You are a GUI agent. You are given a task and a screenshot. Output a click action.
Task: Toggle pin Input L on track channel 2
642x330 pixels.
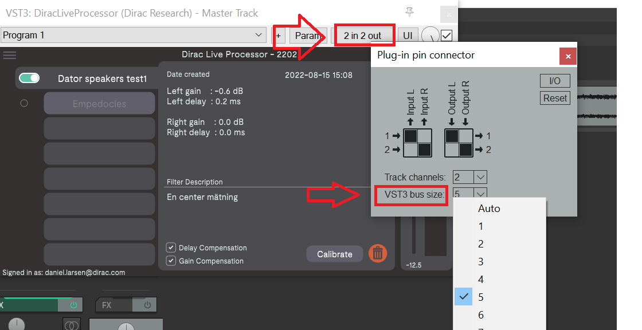(x=410, y=150)
